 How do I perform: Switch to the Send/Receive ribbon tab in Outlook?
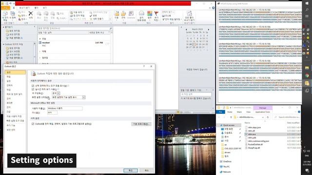(24, 8)
